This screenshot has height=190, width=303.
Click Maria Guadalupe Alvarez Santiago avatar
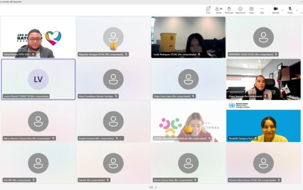coord(113,79)
